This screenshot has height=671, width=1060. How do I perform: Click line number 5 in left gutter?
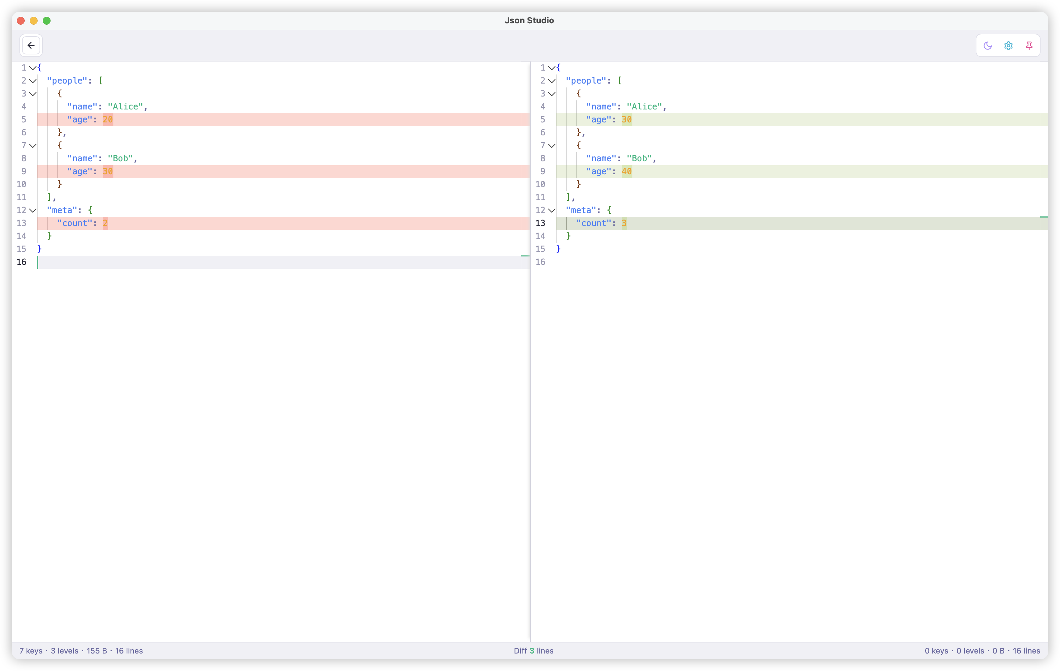24,120
